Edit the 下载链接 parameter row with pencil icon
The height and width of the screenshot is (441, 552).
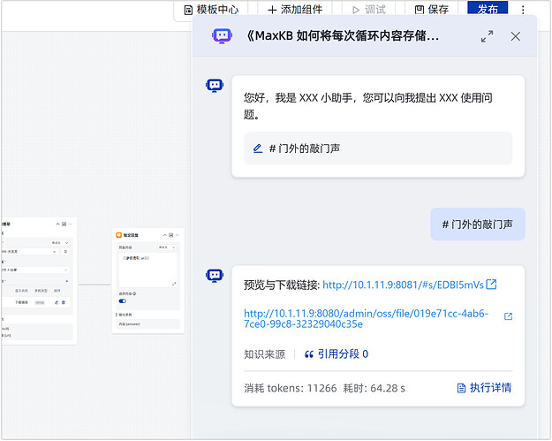pos(57,302)
